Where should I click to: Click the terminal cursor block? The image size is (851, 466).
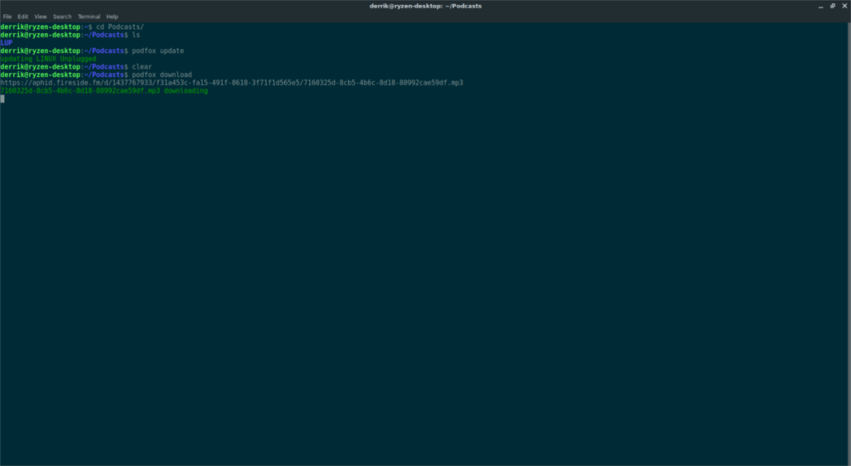[2, 99]
